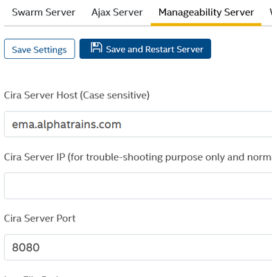Click the Cira Server IP label text

pos(138,157)
